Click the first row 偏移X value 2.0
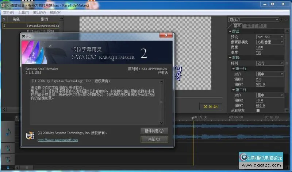 (259, 79)
